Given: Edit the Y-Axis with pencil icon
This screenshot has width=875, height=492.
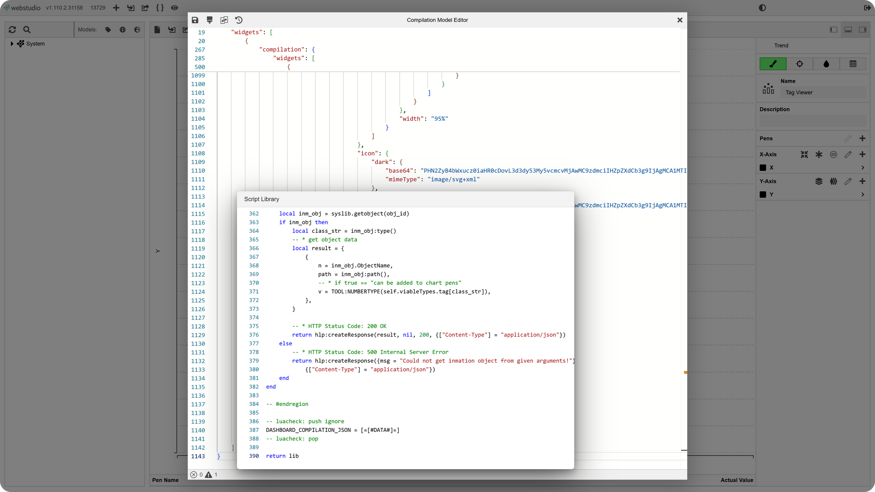Looking at the screenshot, I should click(848, 181).
